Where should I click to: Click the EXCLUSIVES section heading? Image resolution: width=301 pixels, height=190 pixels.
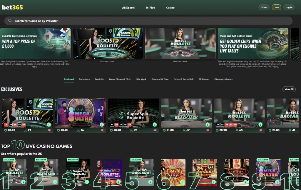(x=11, y=89)
